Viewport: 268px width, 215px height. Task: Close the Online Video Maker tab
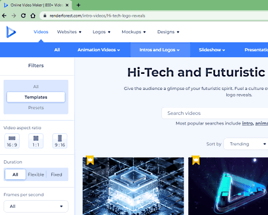(x=67, y=5)
